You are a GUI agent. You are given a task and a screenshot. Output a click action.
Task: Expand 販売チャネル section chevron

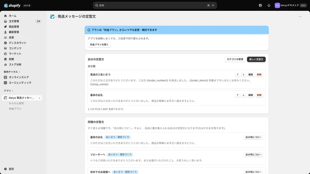20,72
